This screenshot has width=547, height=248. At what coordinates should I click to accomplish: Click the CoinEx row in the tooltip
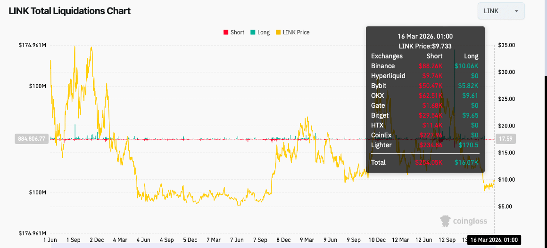[x=424, y=135]
